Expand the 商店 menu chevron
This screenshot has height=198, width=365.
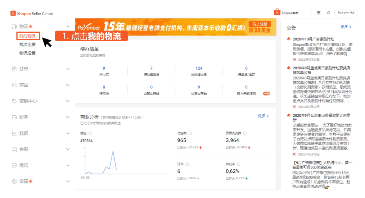pos(68,165)
